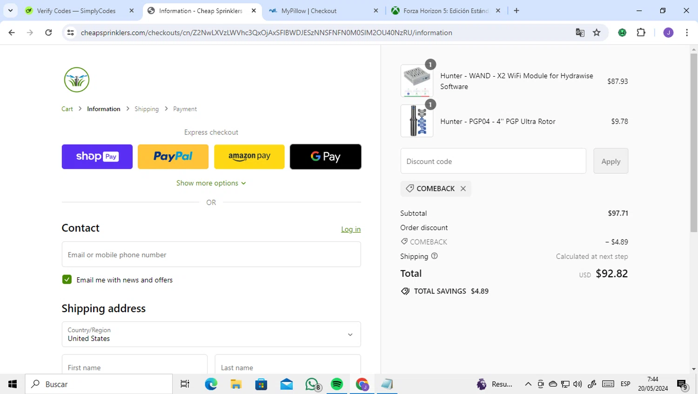Open OneDrive cloud icon in tray

tap(553, 384)
